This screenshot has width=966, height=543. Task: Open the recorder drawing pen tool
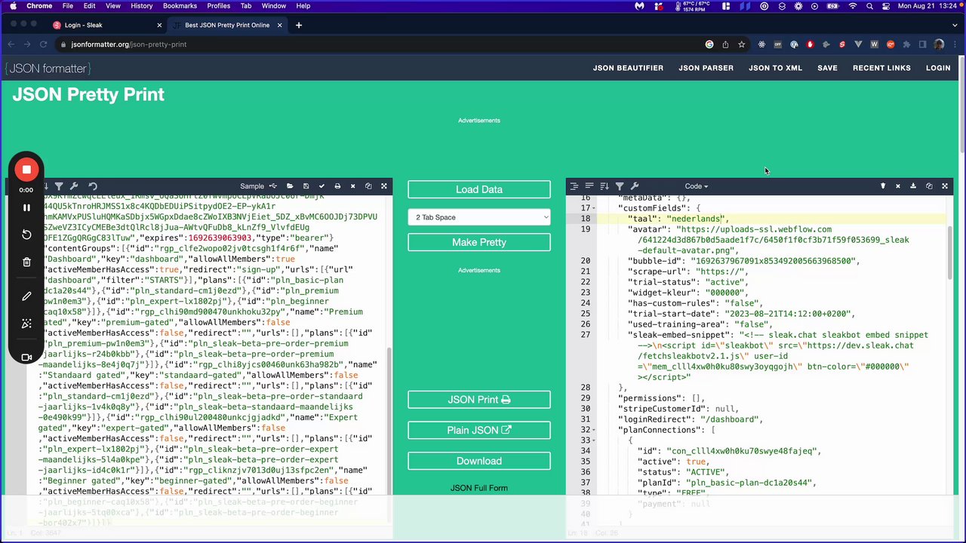(x=26, y=296)
